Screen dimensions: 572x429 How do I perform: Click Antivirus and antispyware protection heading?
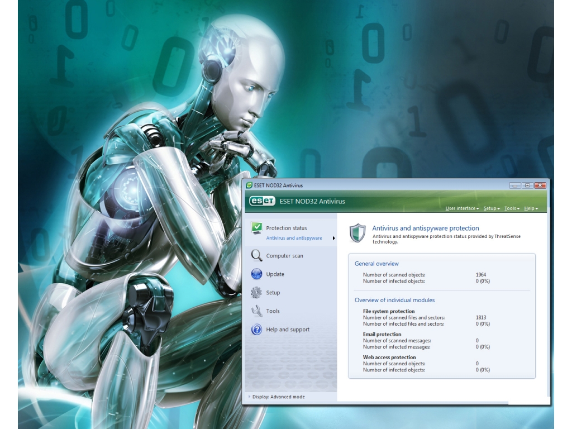pyautogui.click(x=425, y=228)
